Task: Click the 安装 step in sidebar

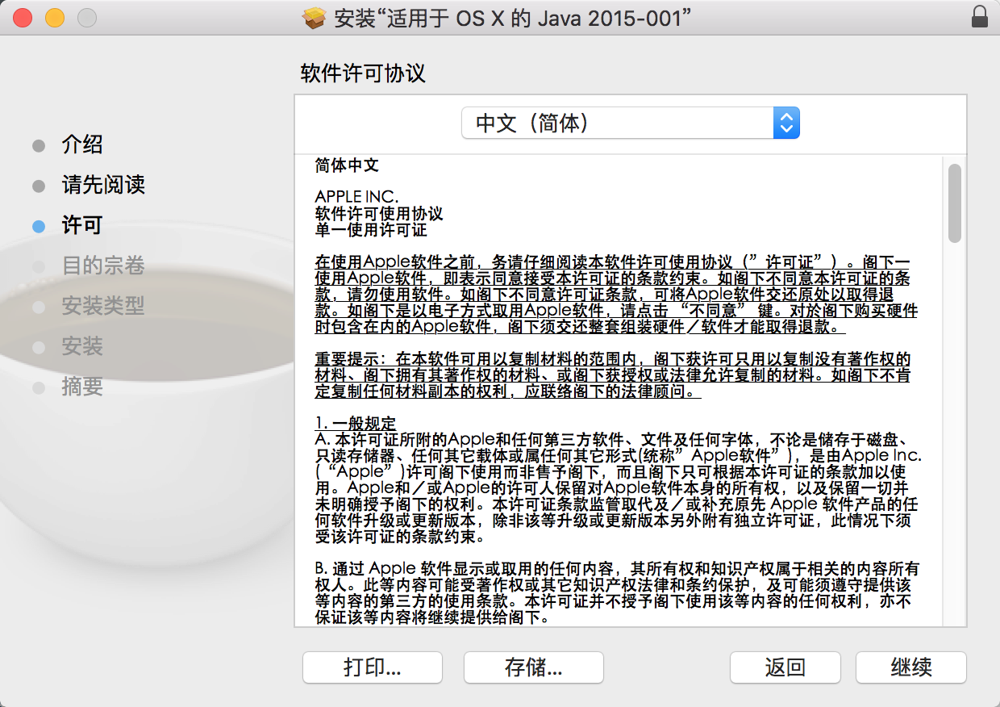Action: (x=82, y=347)
